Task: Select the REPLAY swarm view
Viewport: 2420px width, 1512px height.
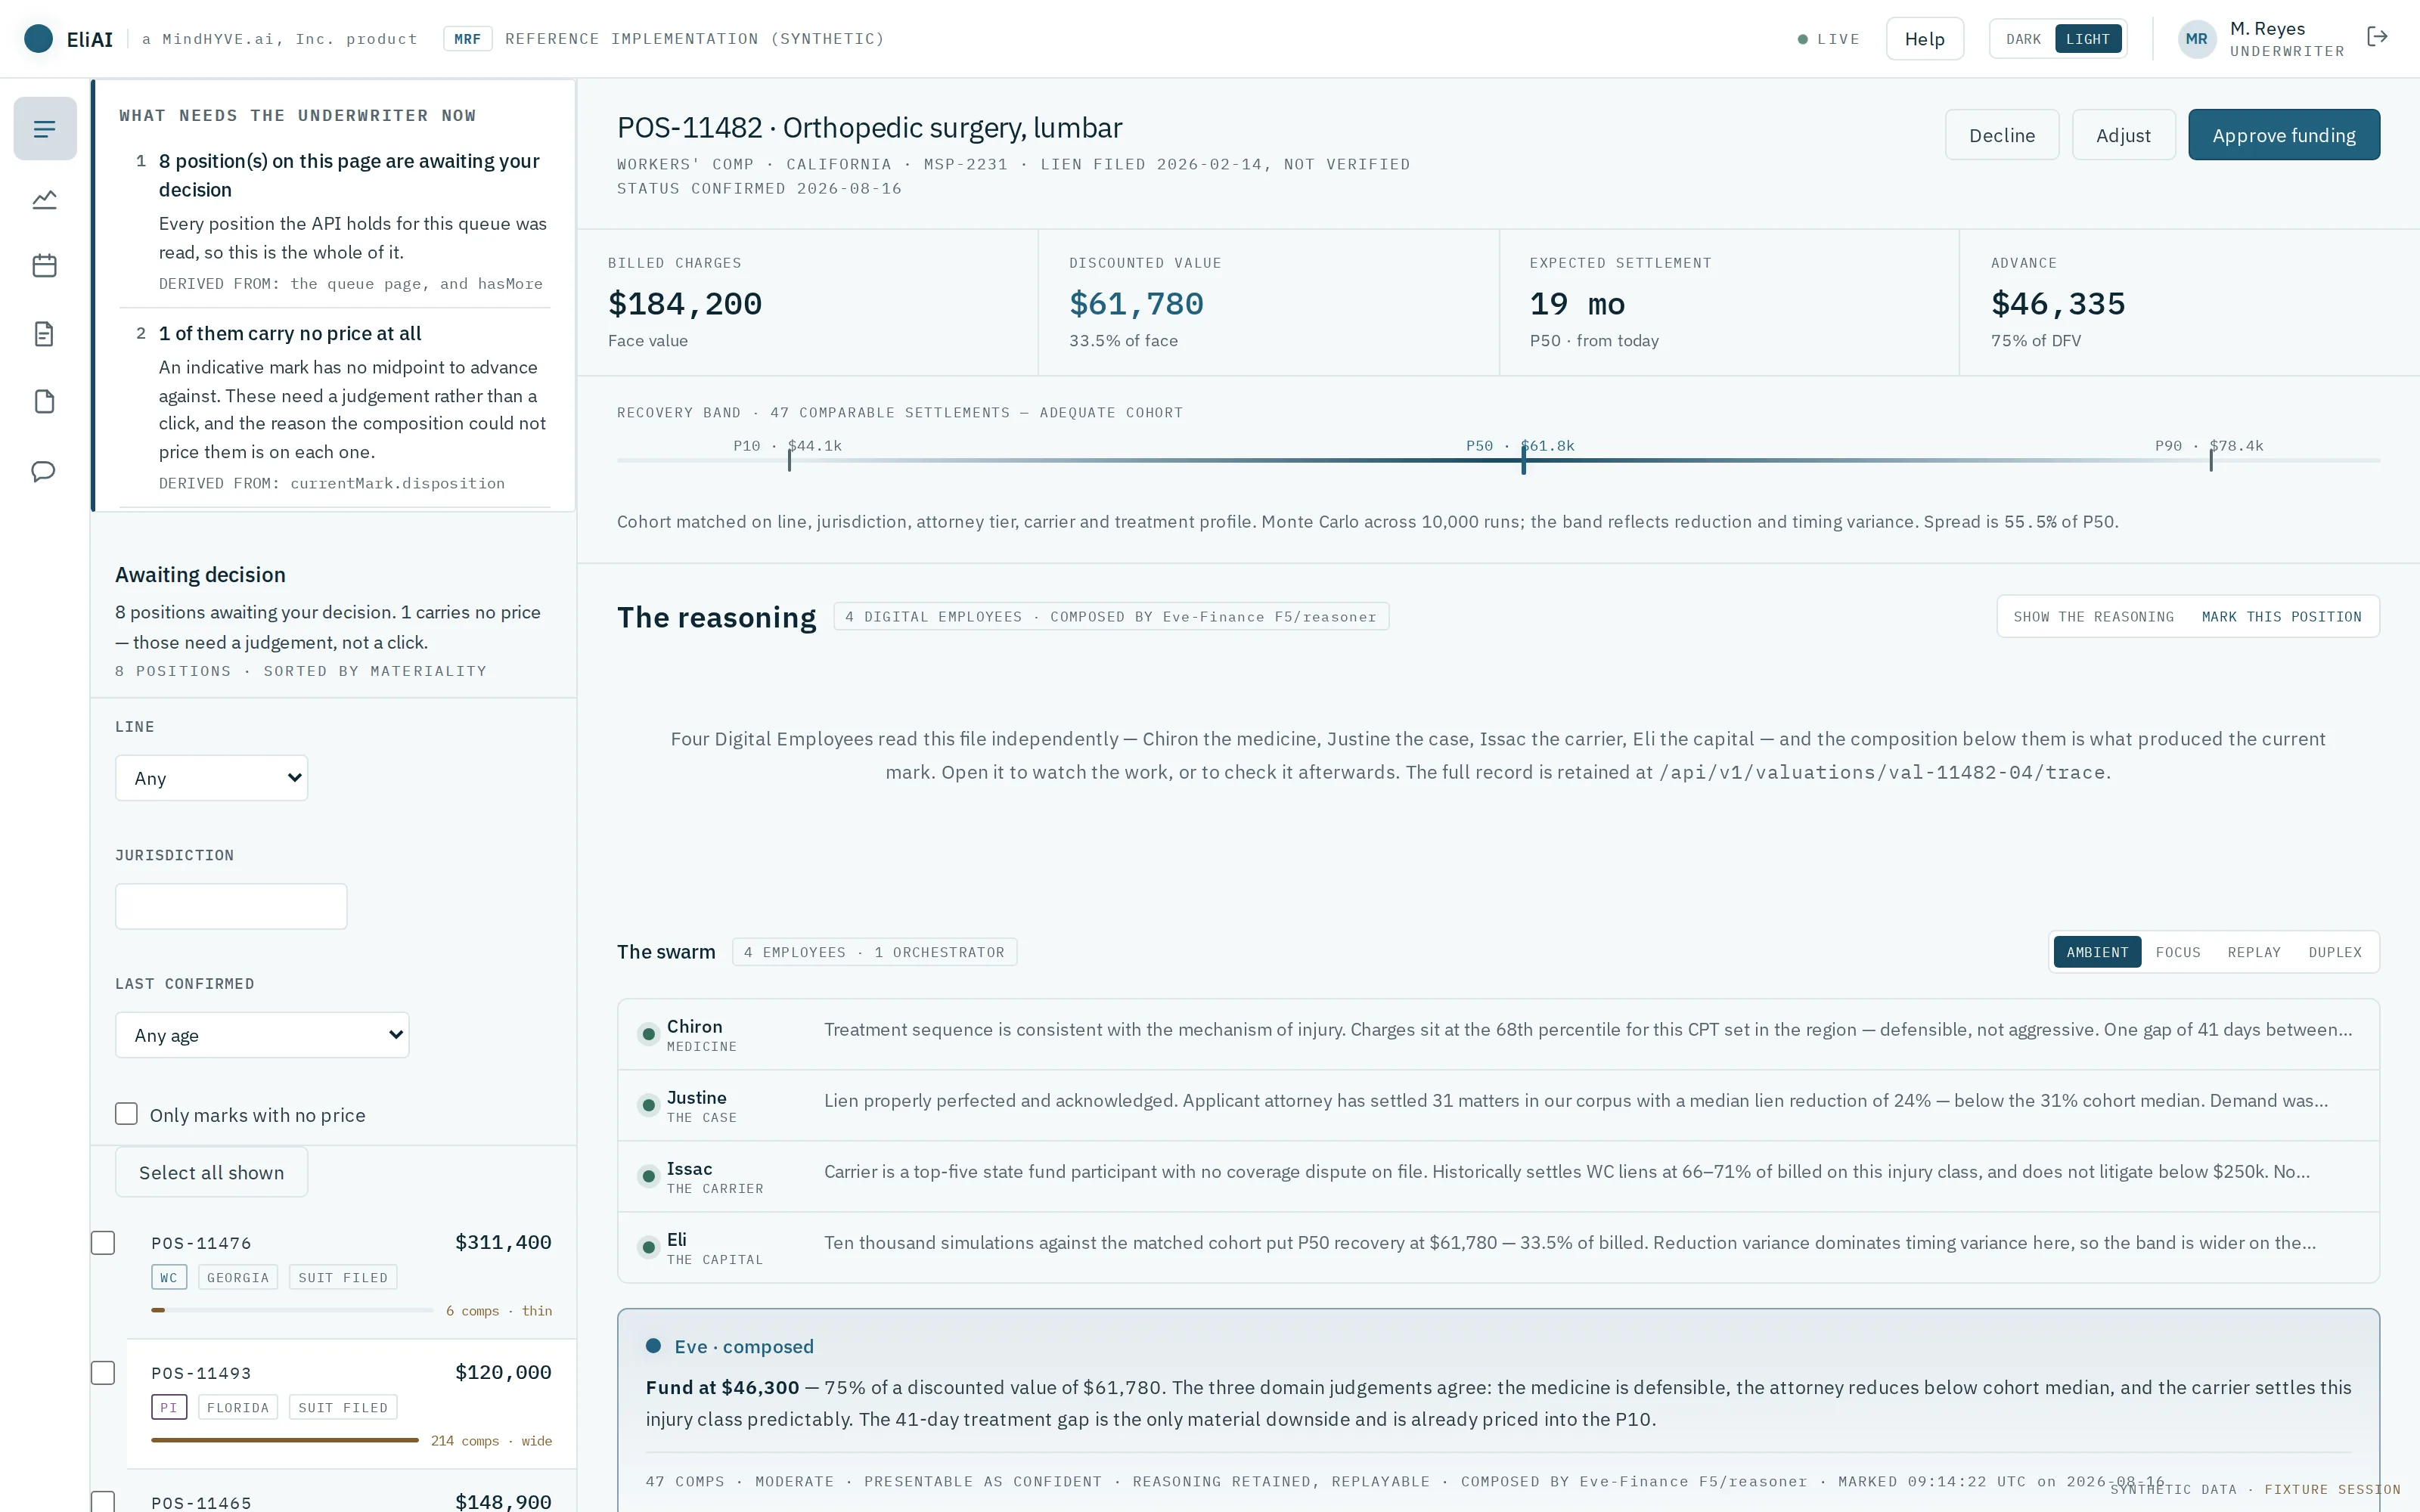Action: point(2254,952)
